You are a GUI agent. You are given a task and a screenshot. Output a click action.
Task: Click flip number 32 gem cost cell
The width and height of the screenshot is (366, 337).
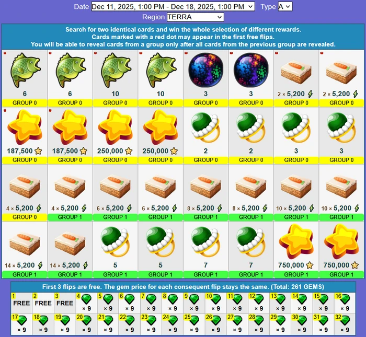click(x=345, y=324)
